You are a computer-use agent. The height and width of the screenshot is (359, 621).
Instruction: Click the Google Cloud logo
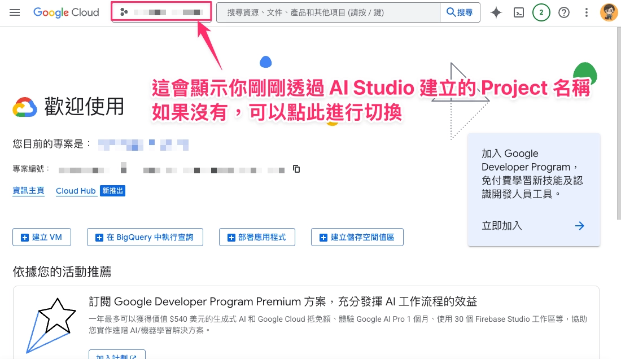[x=65, y=12]
